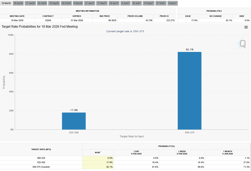
Task: Select the 17 Jun26 meeting tab
Action: click(30, 4)
